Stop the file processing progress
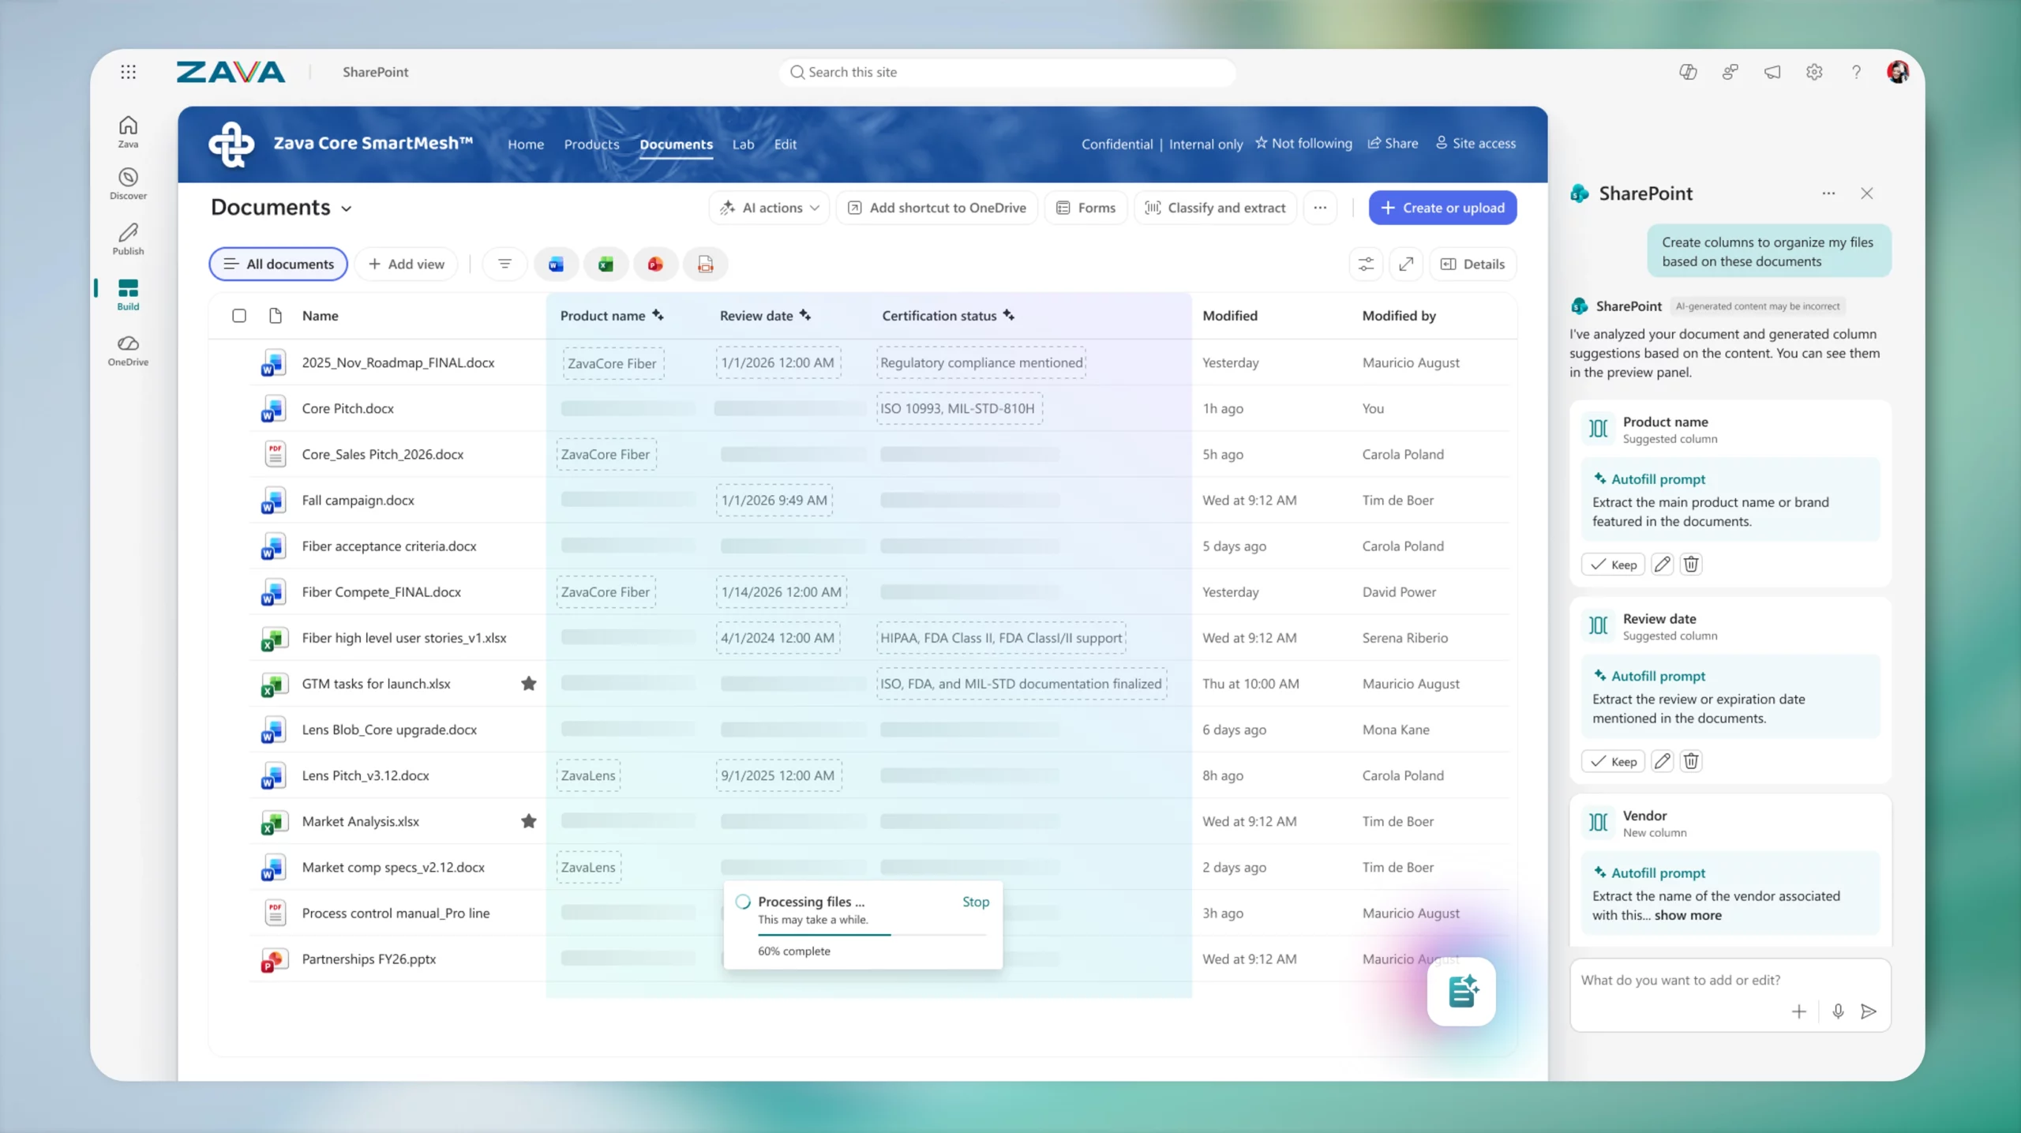The height and width of the screenshot is (1133, 2021). 975,902
